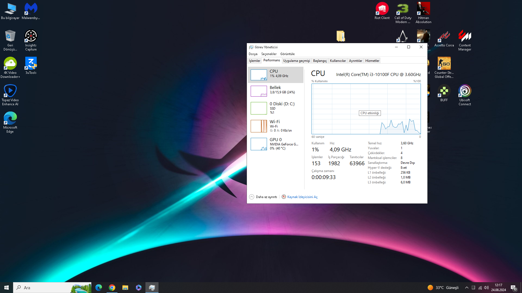Click the processor name Intel(R) Core(TM) i3-10100F

[378, 75]
